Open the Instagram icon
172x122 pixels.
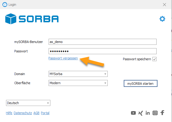point(155,113)
